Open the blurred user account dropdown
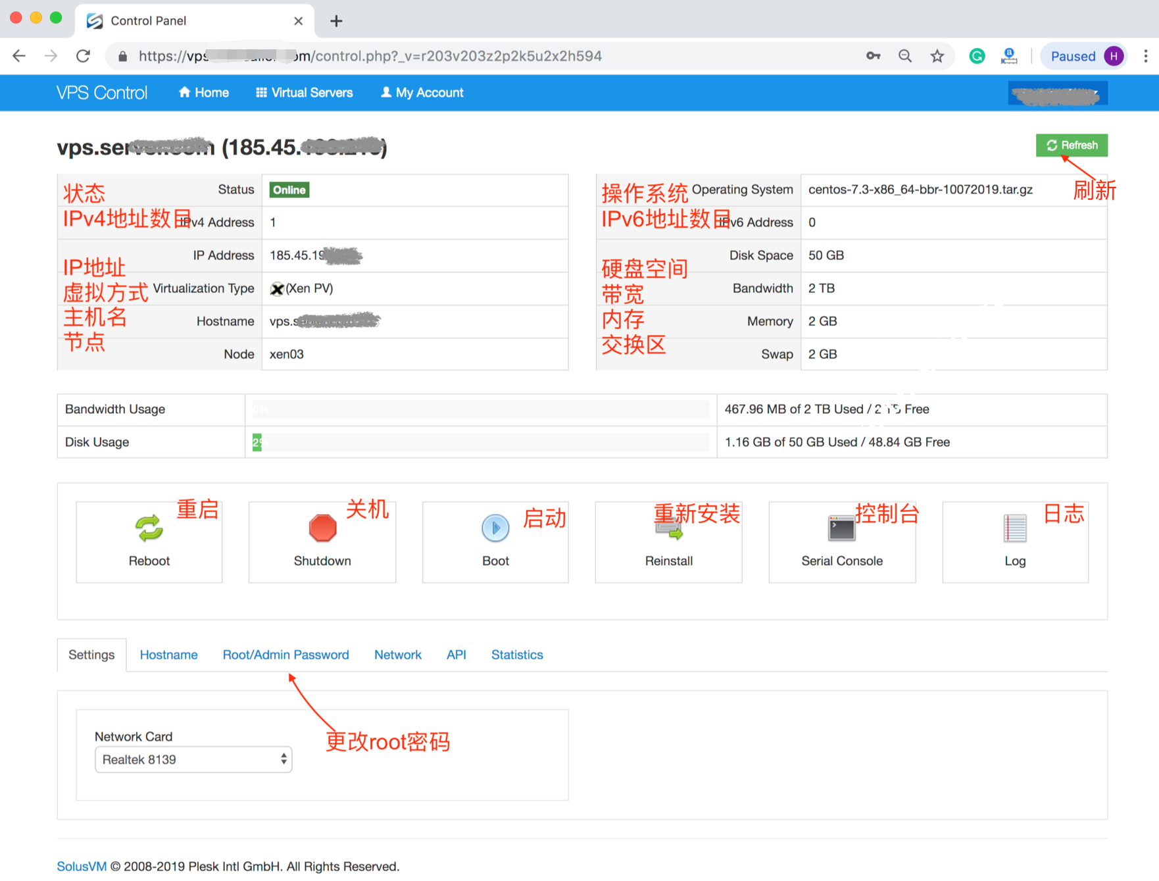Viewport: 1159px width, 881px height. (1057, 93)
